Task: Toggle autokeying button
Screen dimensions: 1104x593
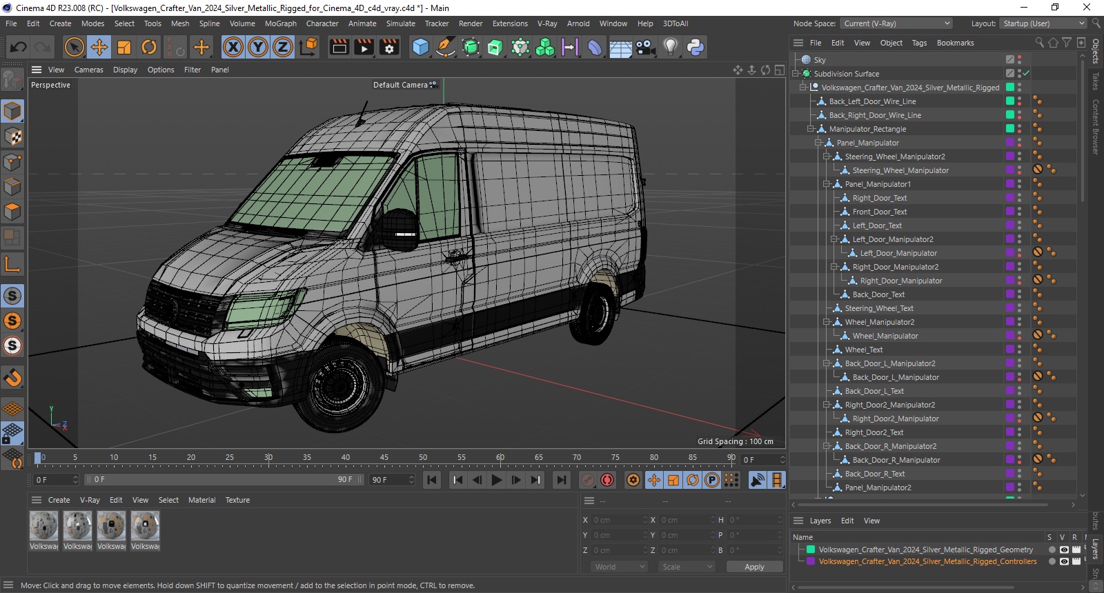Action: 607,480
